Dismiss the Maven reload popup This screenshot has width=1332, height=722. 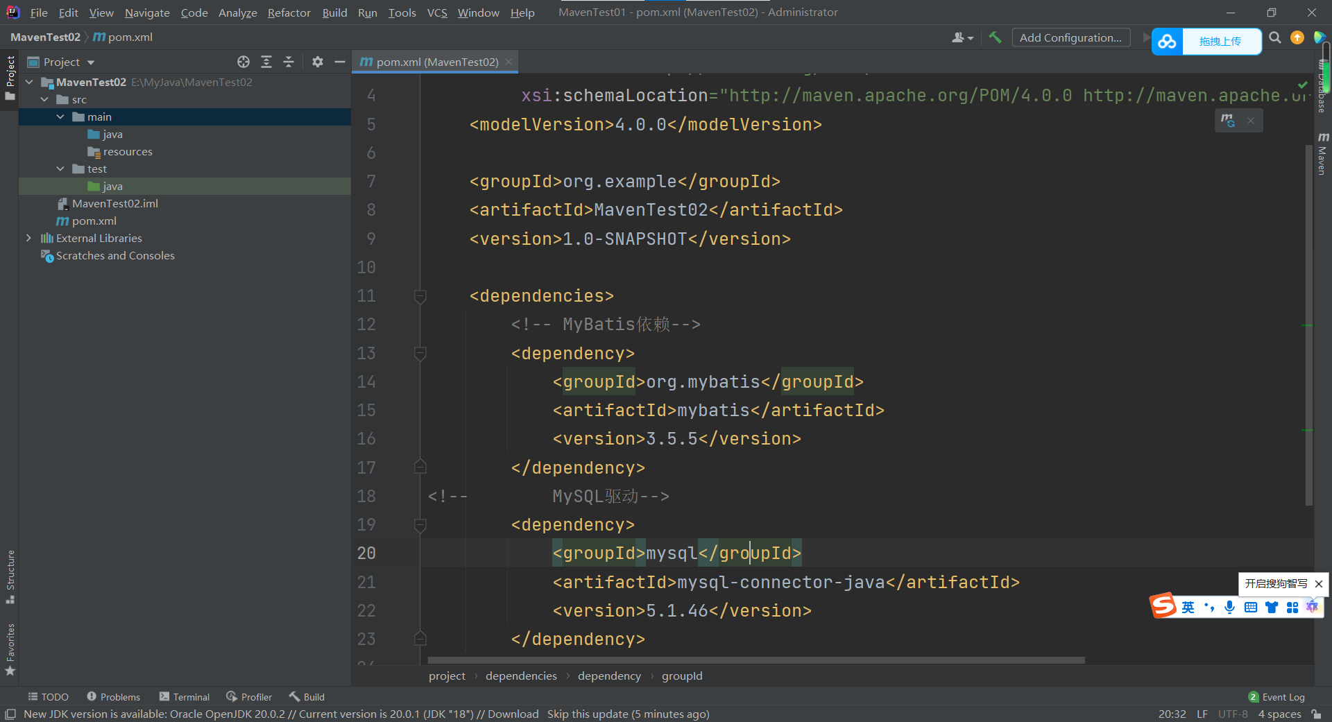1251,121
